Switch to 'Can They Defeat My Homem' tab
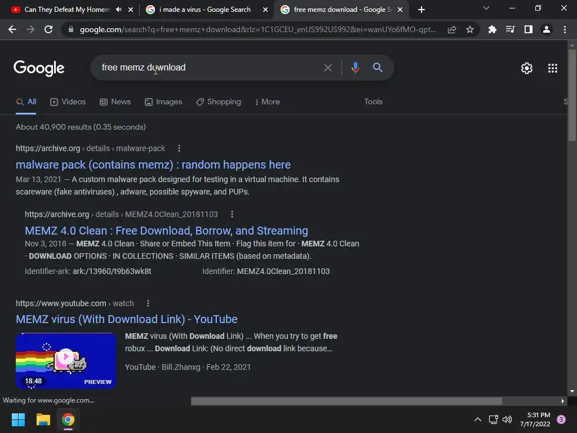Image resolution: width=577 pixels, height=433 pixels. pyautogui.click(x=68, y=10)
